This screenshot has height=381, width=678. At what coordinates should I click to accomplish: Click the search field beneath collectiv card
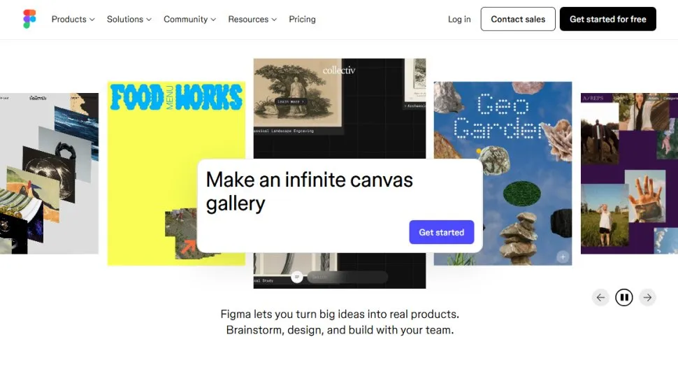point(346,277)
